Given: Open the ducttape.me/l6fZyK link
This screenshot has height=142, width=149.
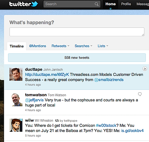Looking at the screenshot, I should tap(47, 74).
